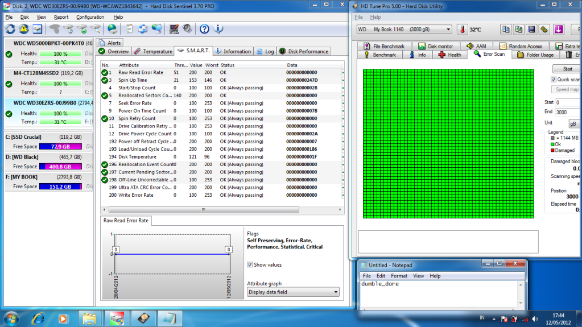Screen dimensions: 582x327
Task: Toggle the Show values checkbox
Action: click(x=250, y=264)
